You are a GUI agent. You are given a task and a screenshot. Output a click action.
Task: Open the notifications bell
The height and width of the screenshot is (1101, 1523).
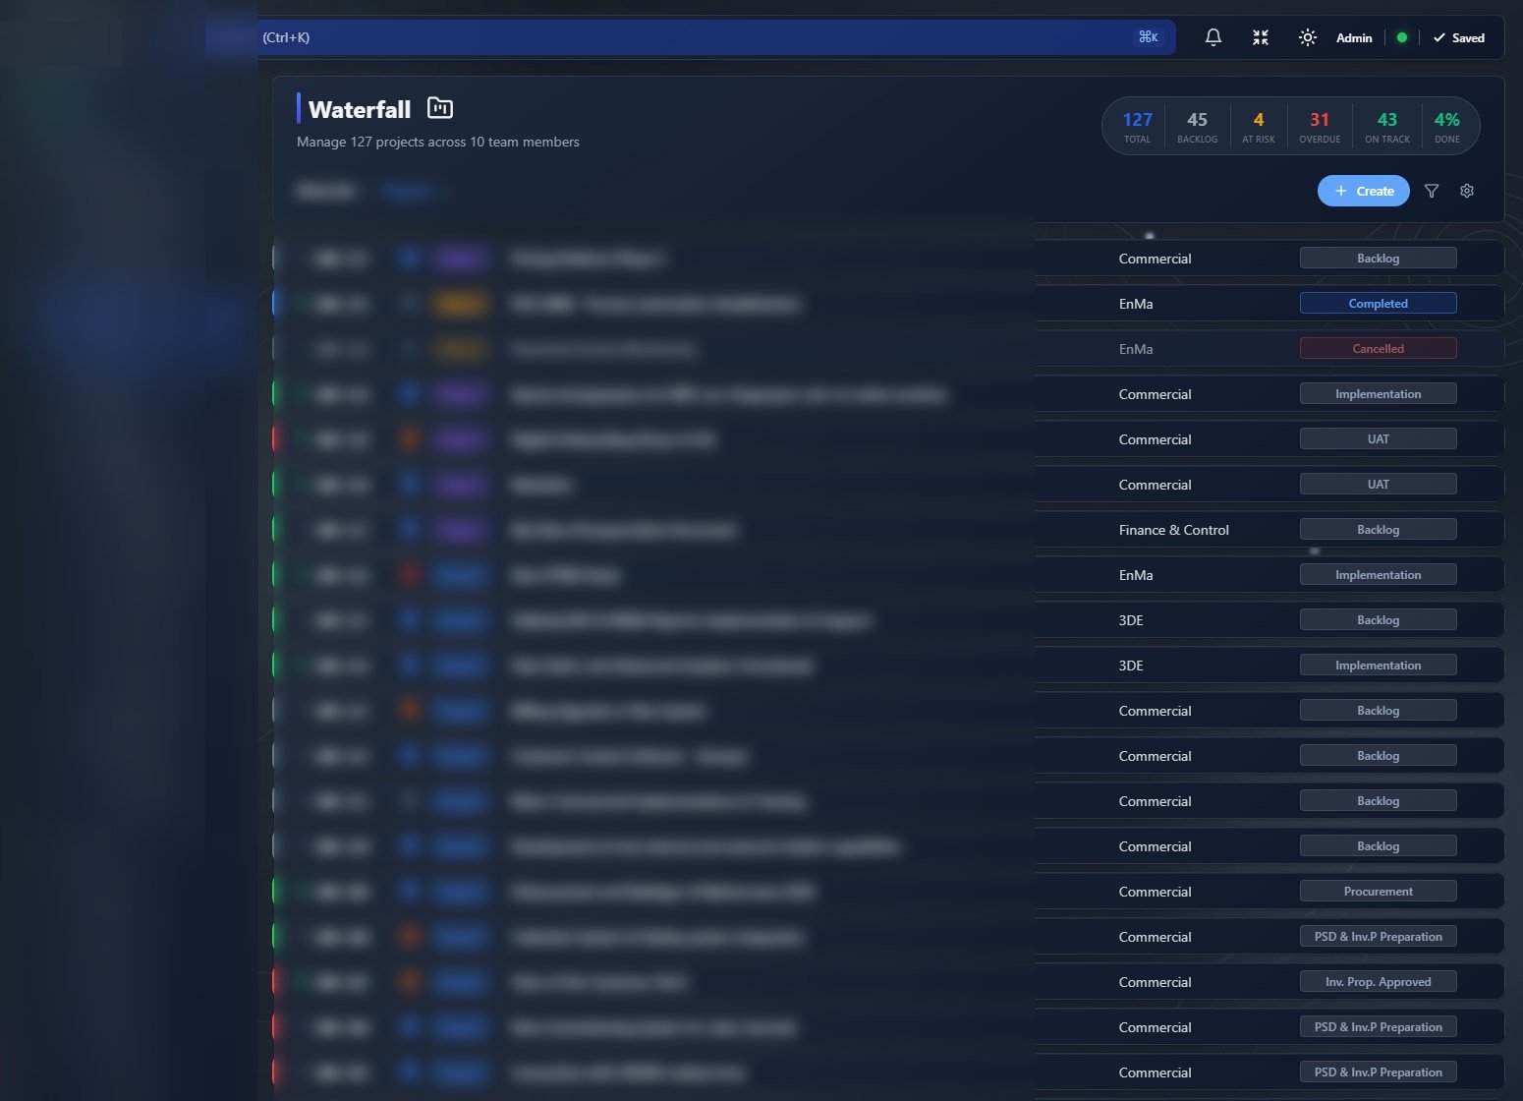(1212, 37)
